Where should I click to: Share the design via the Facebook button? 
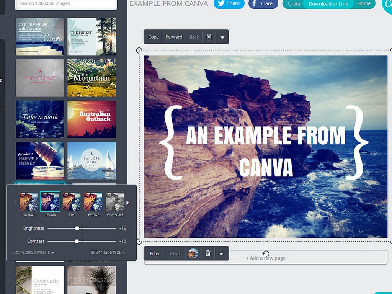[263, 3]
